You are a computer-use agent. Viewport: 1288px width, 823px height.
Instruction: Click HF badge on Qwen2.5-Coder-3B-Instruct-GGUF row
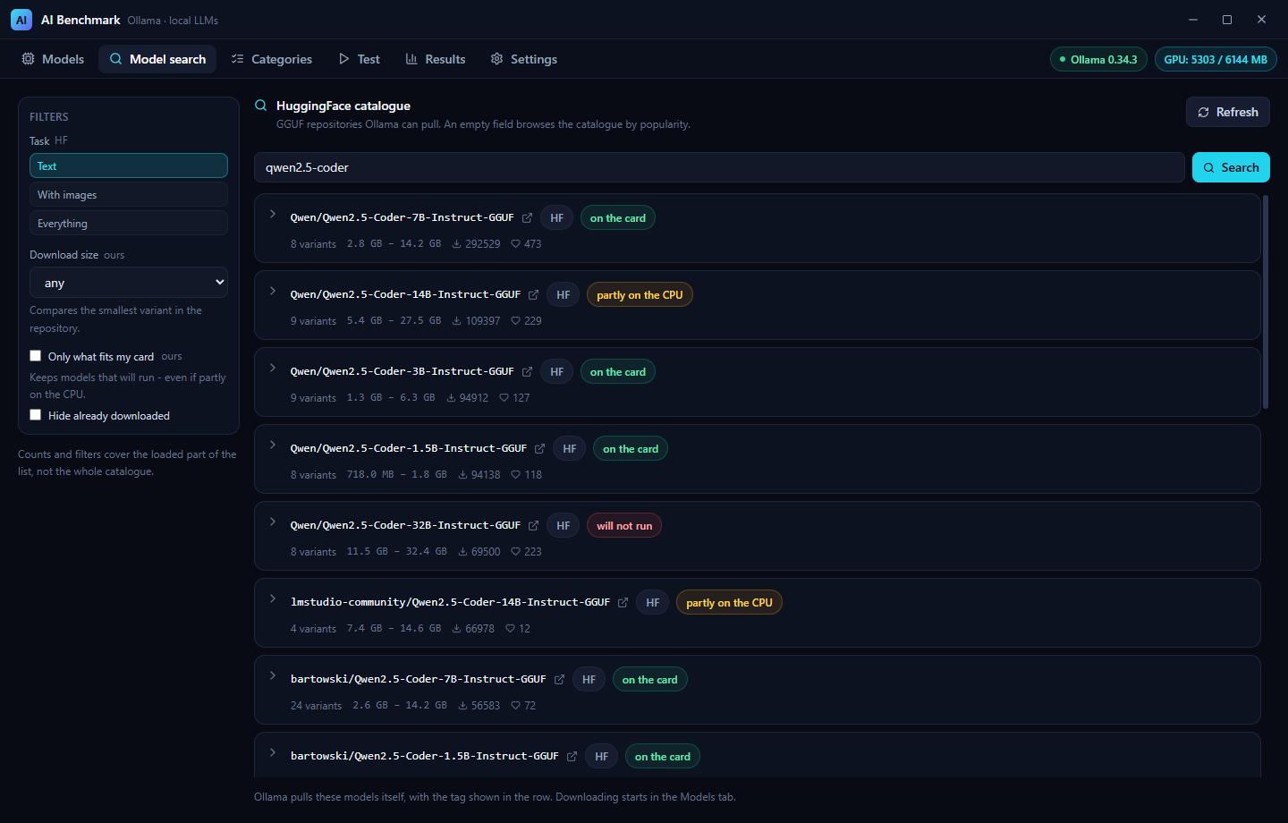coord(556,372)
